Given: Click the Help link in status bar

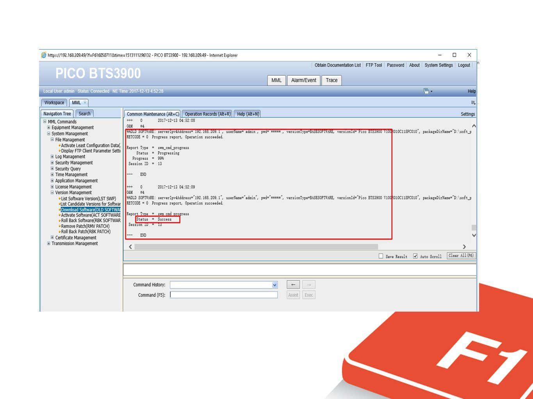Looking at the screenshot, I should point(472,91).
